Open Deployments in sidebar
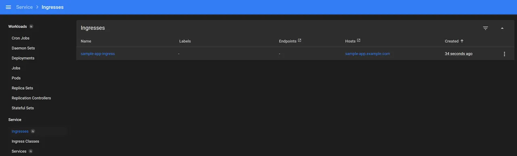This screenshot has width=517, height=156. click(x=23, y=58)
